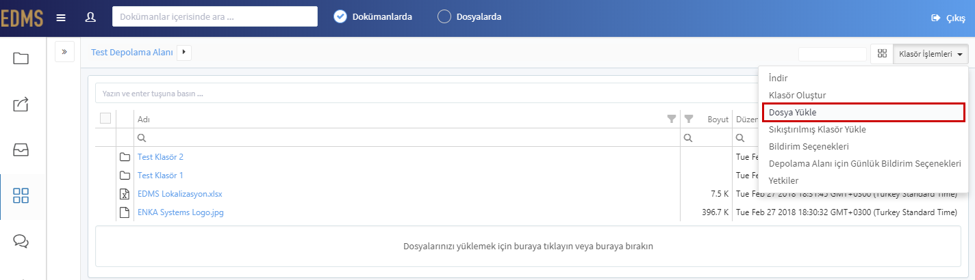The width and height of the screenshot is (975, 280).
Task: Focus the Dokümanlar içerisinde ara search field
Action: (215, 16)
